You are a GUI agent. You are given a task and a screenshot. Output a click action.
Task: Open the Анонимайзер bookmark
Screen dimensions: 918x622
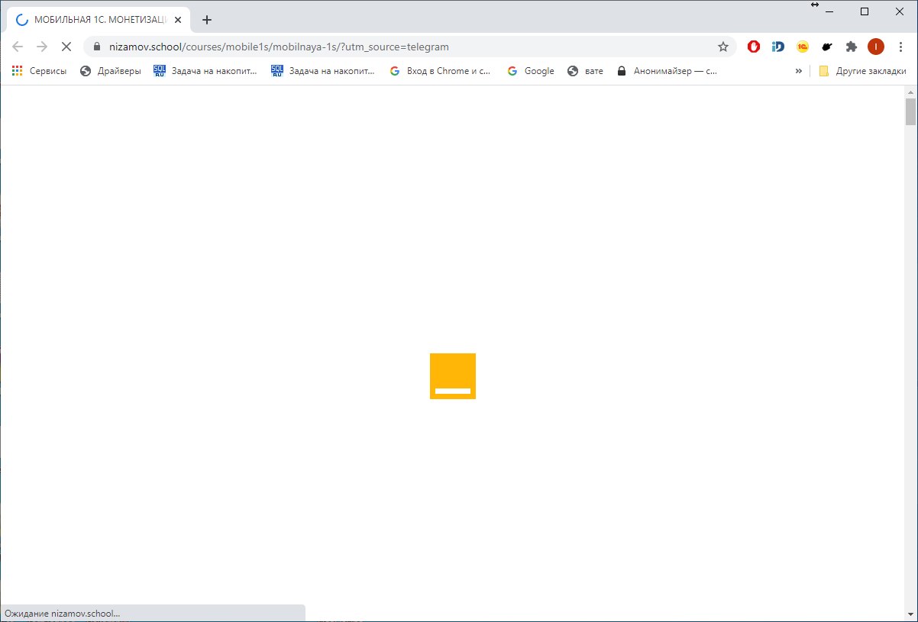click(x=667, y=71)
